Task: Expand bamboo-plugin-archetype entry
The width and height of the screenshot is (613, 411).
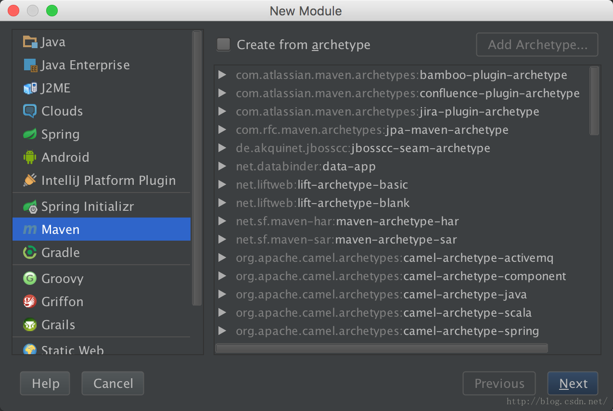Action: click(x=222, y=75)
